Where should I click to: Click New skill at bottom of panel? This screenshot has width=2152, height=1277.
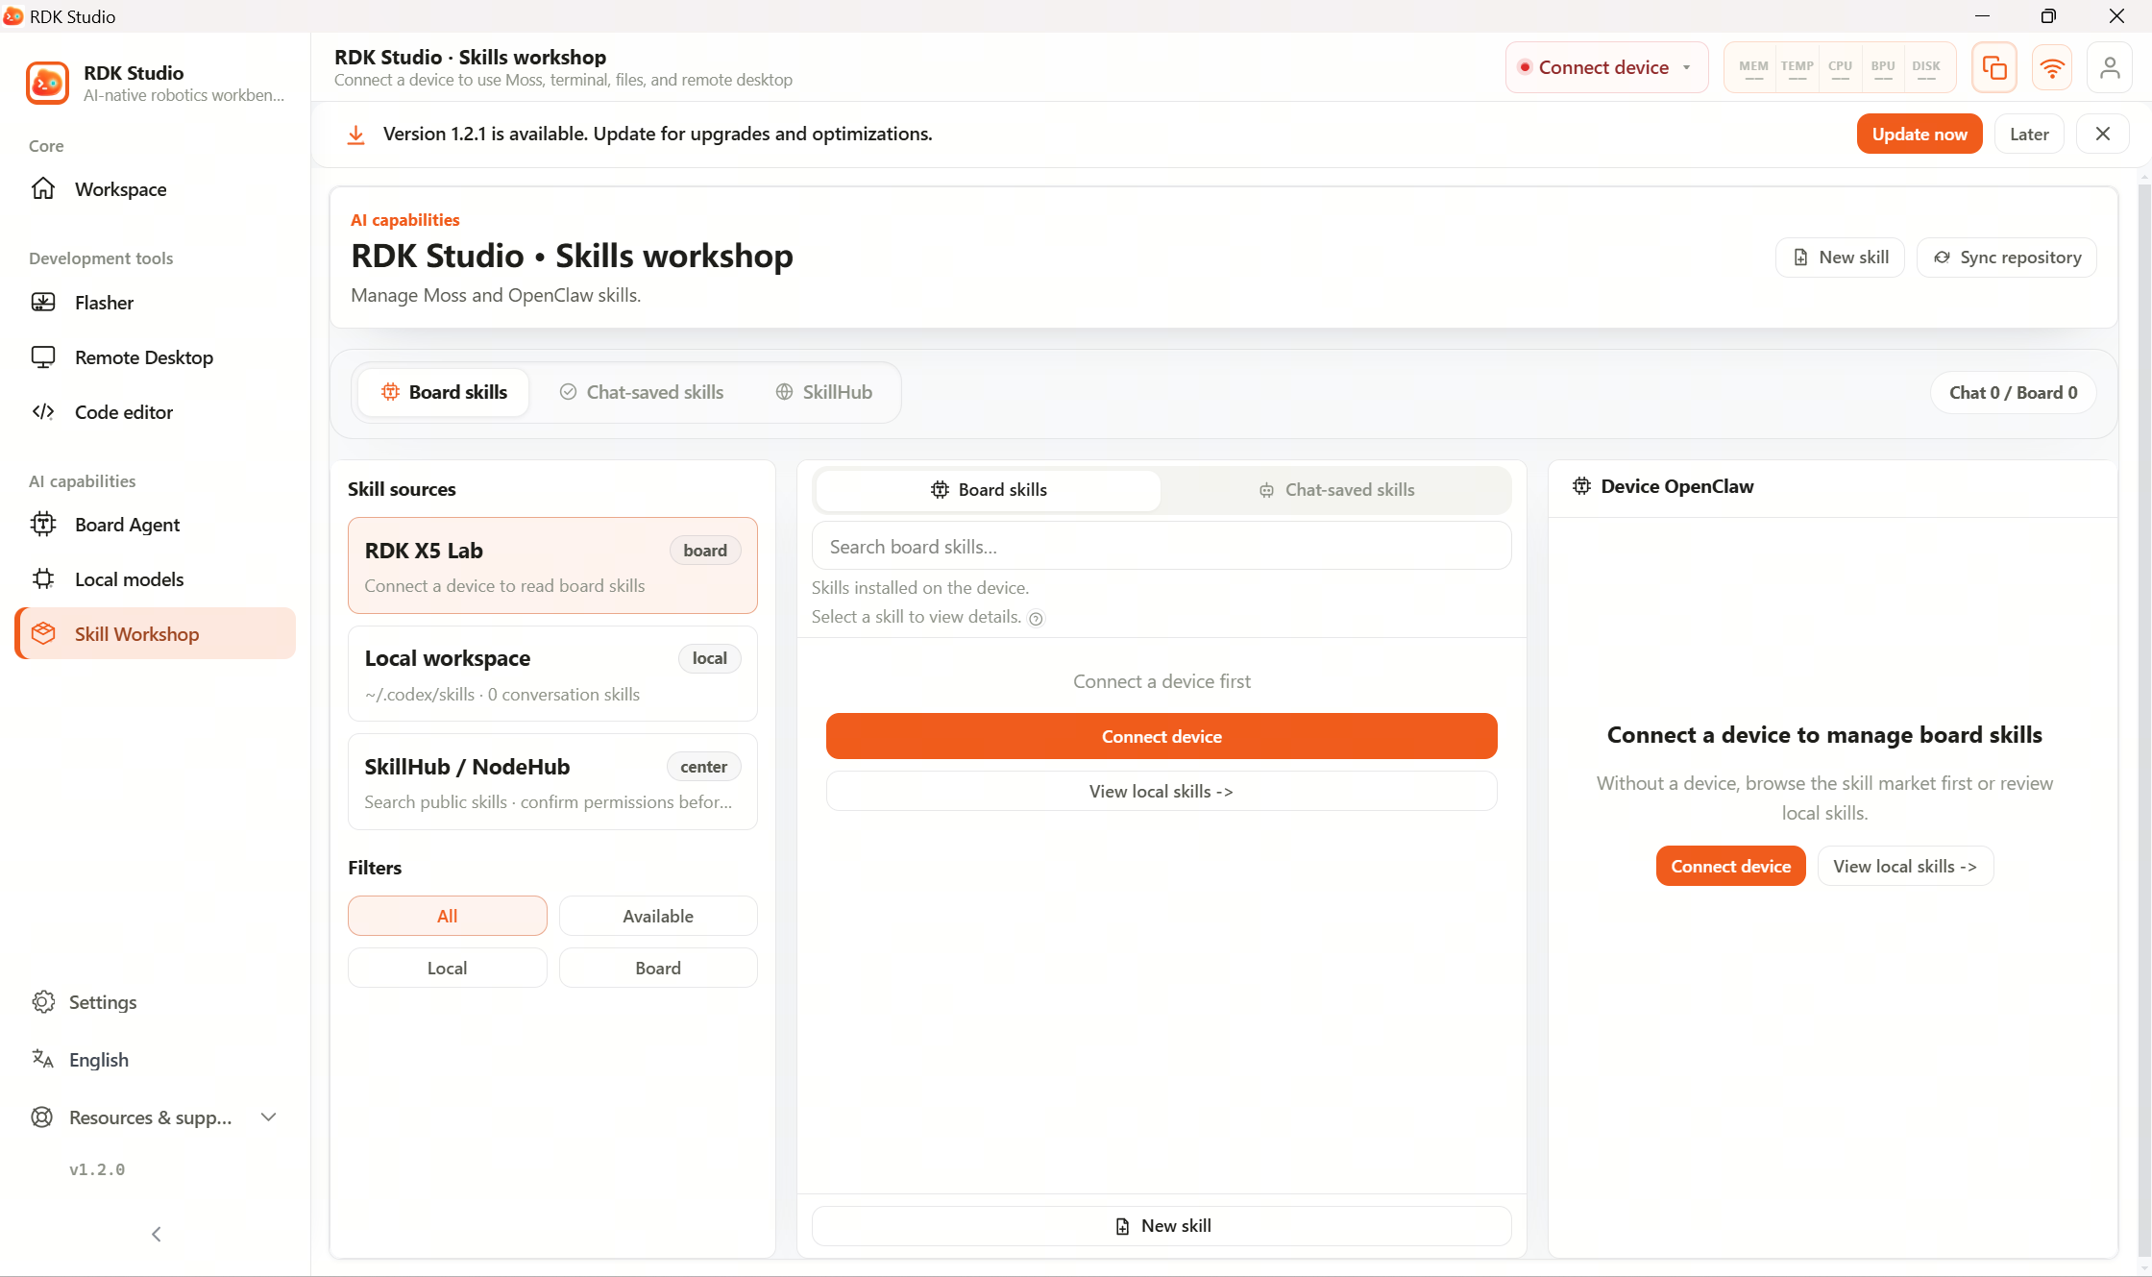pos(1162,1226)
